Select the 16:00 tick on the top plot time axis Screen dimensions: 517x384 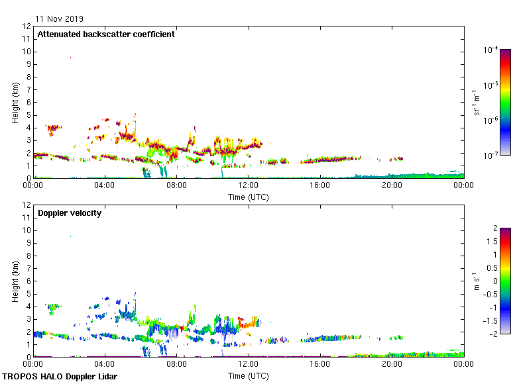point(320,186)
